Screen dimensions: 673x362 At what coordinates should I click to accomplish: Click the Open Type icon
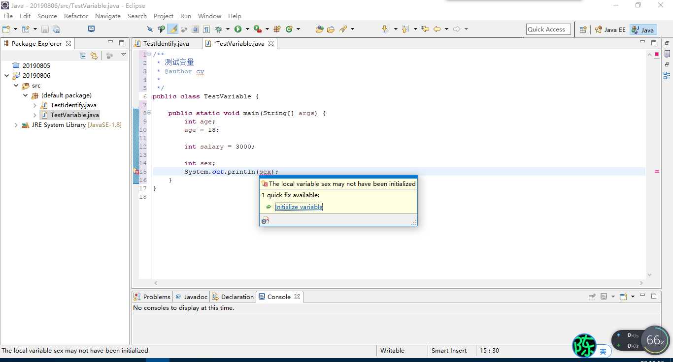point(319,30)
